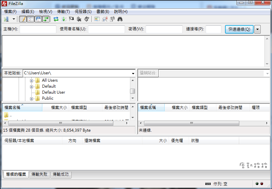The image size is (272, 189).
Task: Sort local files by 最後修改時間
Action: [x=116, y=108]
